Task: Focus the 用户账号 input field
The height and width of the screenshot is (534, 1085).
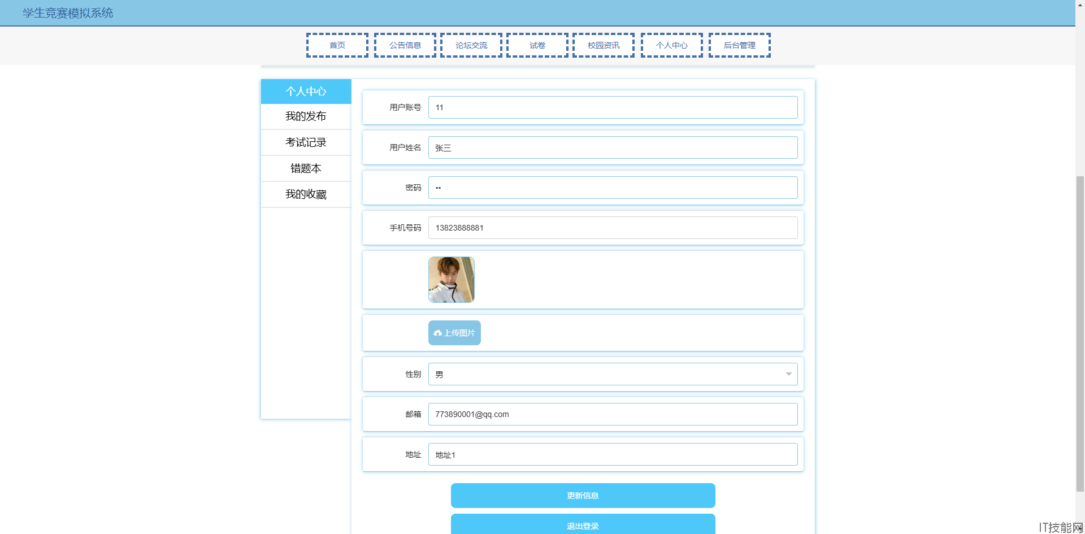Action: [613, 107]
